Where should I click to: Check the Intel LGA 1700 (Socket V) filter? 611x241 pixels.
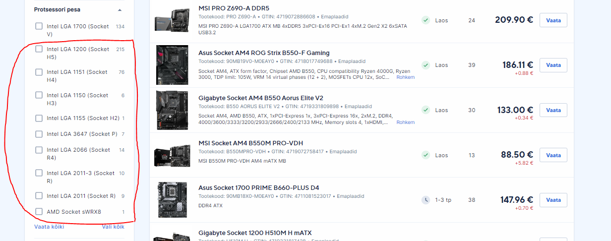39,26
